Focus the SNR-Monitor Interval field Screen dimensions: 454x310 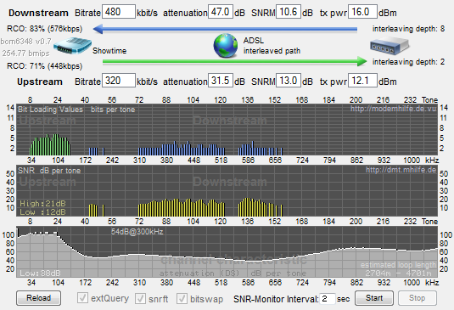(x=328, y=299)
